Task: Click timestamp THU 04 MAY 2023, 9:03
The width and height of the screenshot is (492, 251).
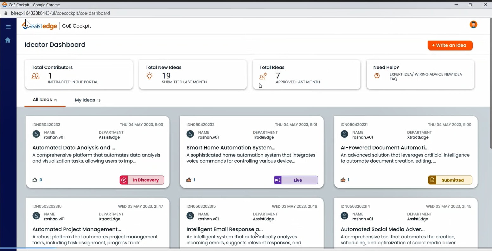Action: tap(141, 125)
